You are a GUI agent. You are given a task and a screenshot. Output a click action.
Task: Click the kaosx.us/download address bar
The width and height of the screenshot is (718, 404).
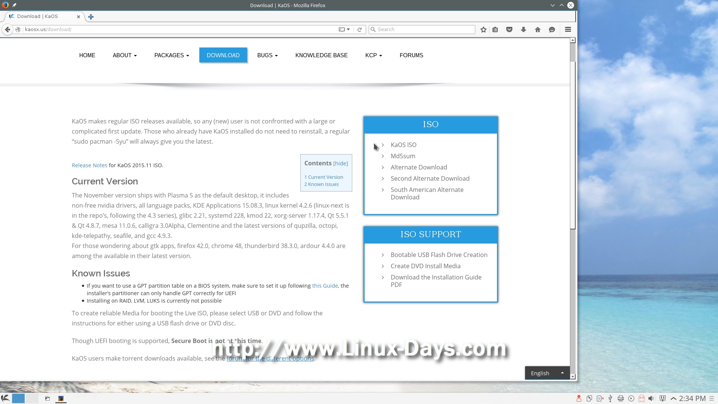click(179, 30)
